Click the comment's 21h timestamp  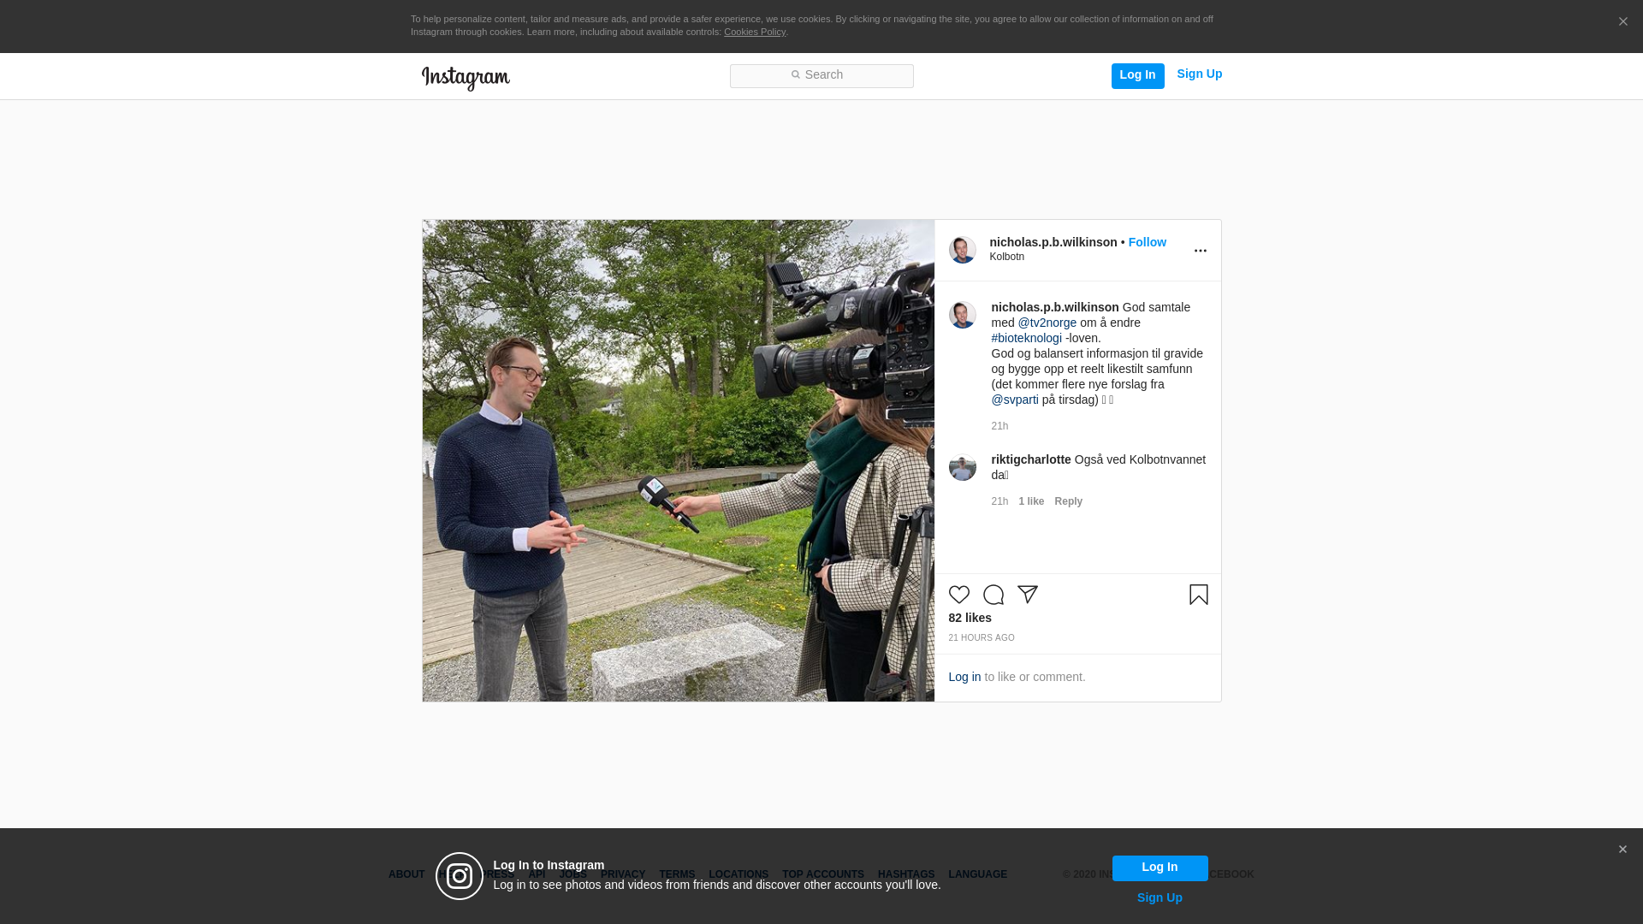[999, 501]
